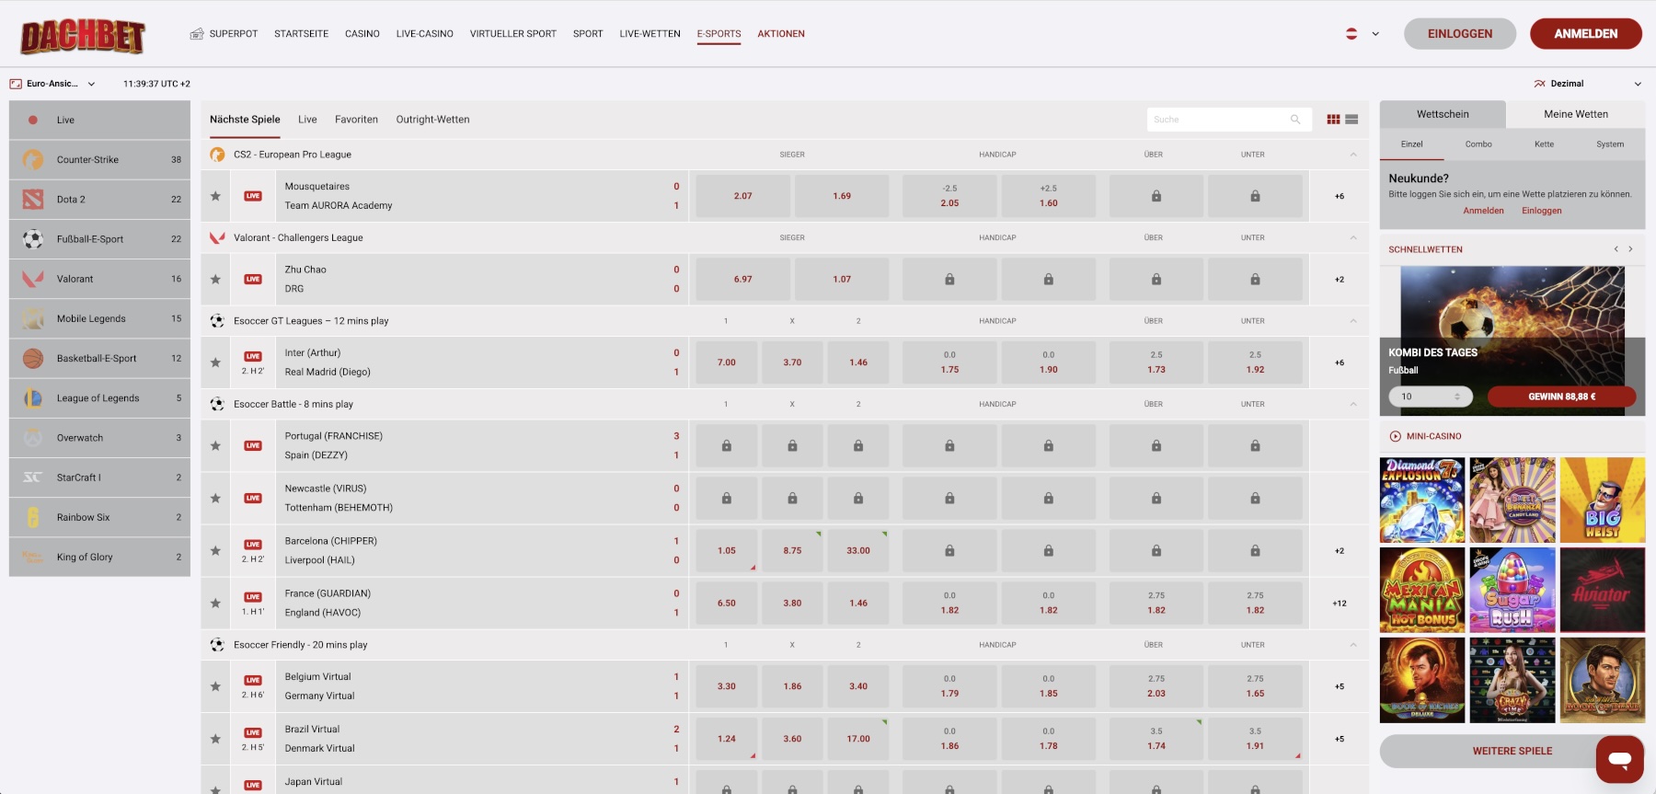Click the DACHBET logo
The width and height of the screenshot is (1656, 794).
click(x=83, y=36)
